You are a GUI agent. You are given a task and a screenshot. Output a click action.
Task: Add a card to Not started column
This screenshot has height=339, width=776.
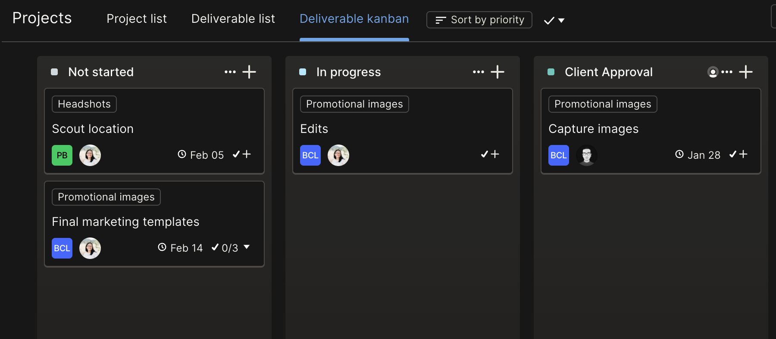coord(249,72)
